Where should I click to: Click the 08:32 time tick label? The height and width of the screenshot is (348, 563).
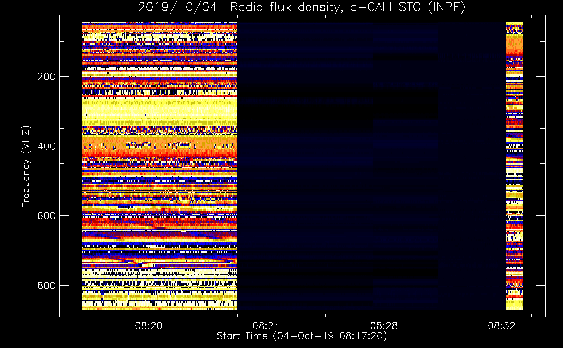501,326
